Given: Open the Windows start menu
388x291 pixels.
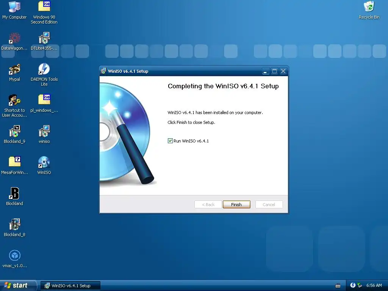Looking at the screenshot, I should click(x=18, y=285).
